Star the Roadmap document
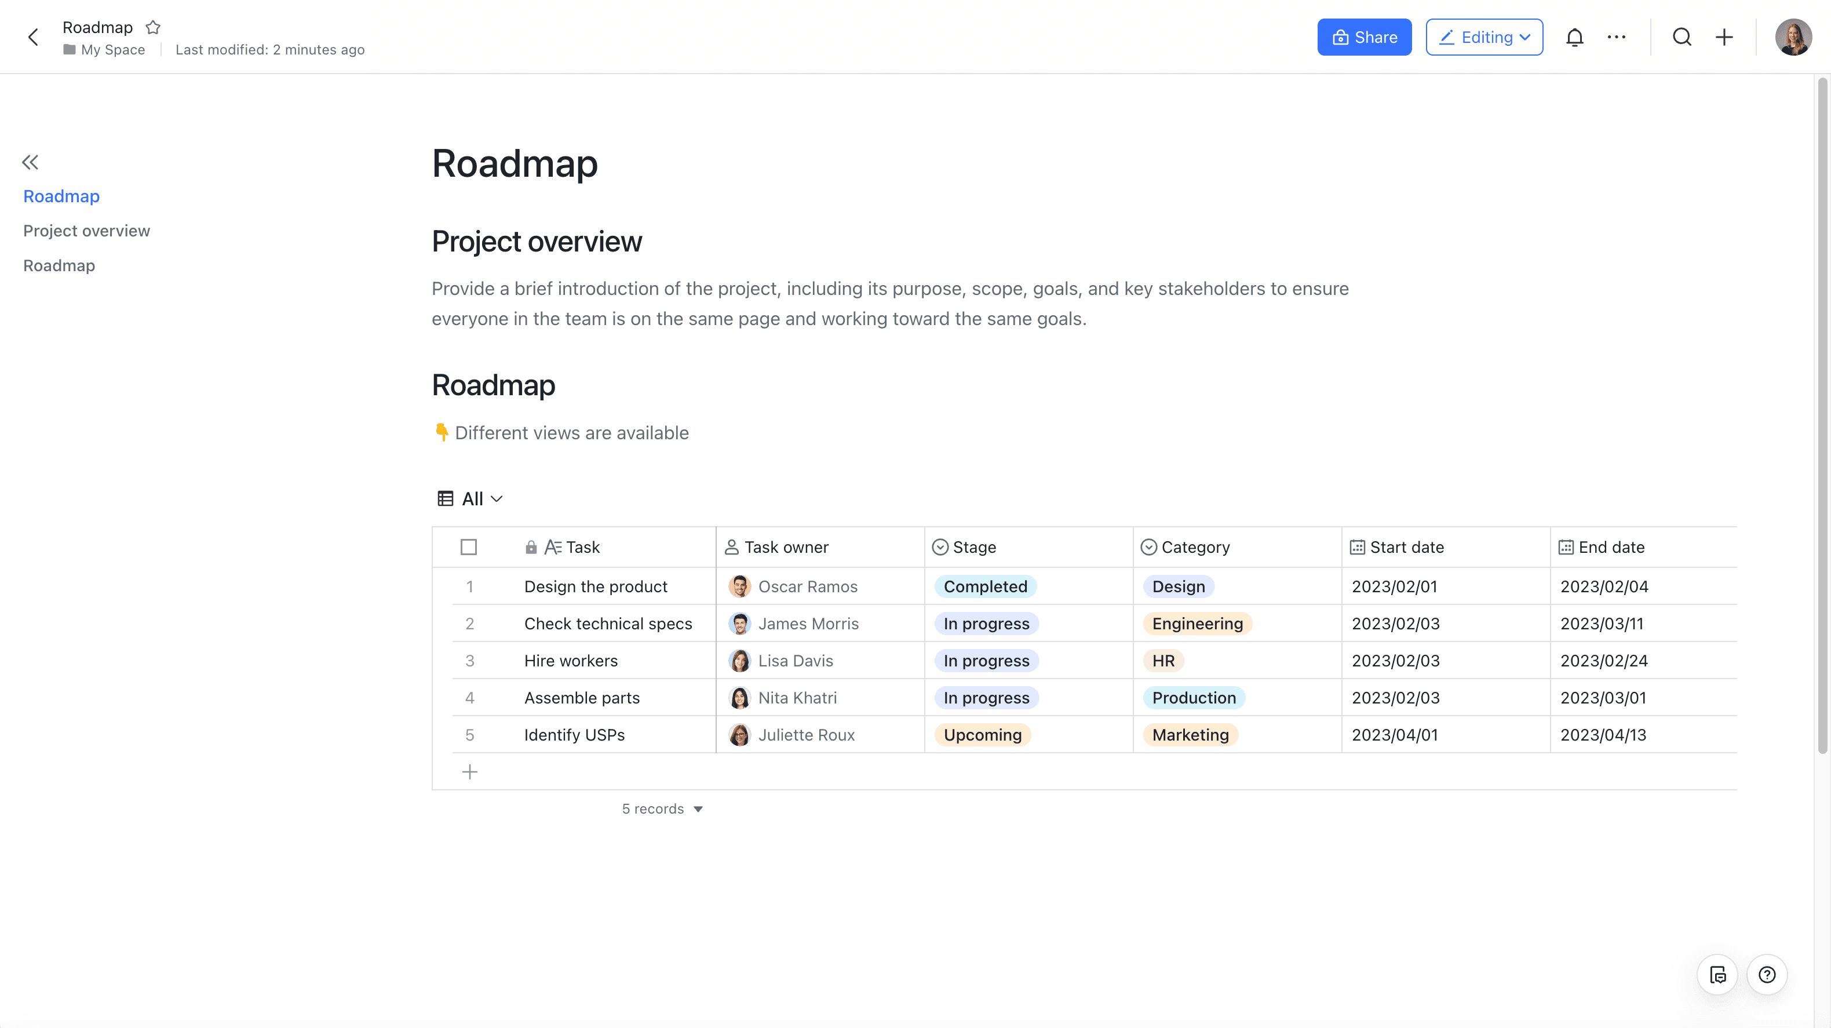 [153, 27]
